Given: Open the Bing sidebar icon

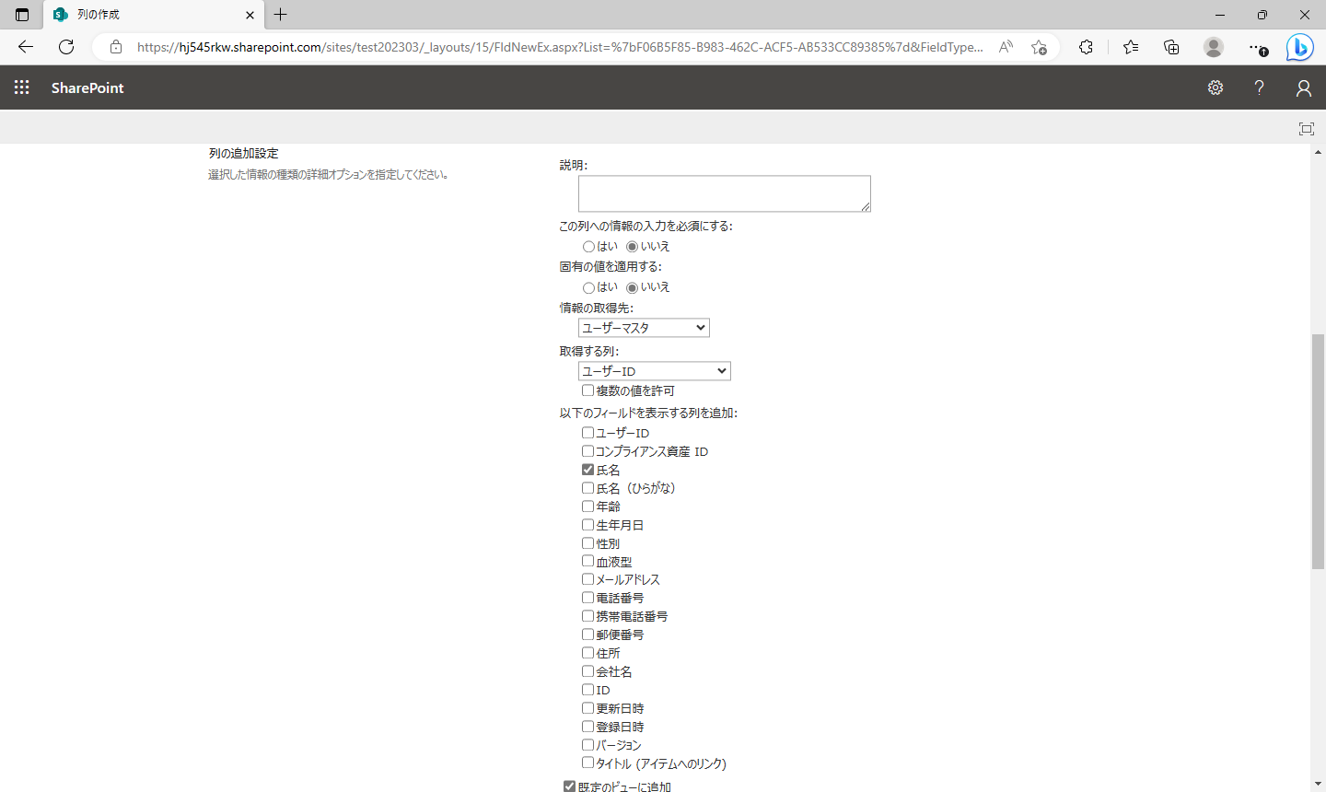Looking at the screenshot, I should (x=1299, y=47).
